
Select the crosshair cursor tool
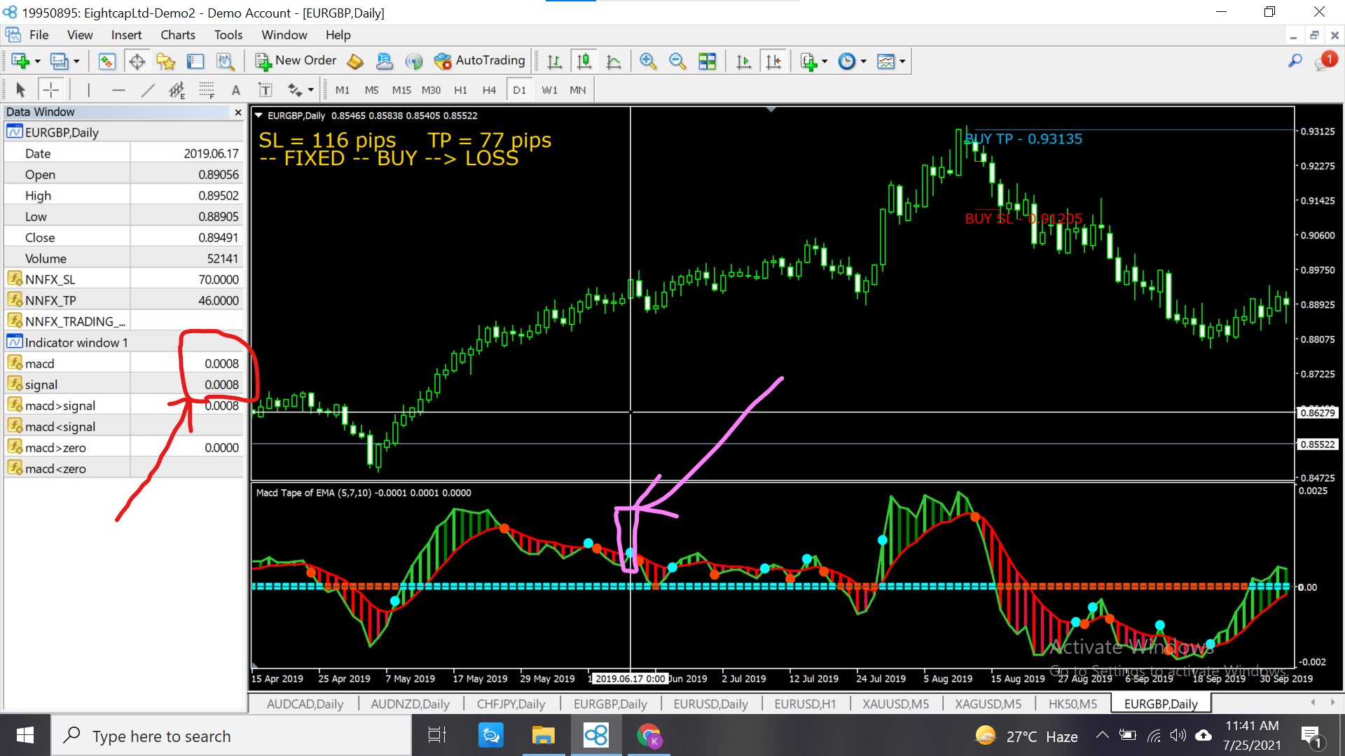(x=51, y=90)
